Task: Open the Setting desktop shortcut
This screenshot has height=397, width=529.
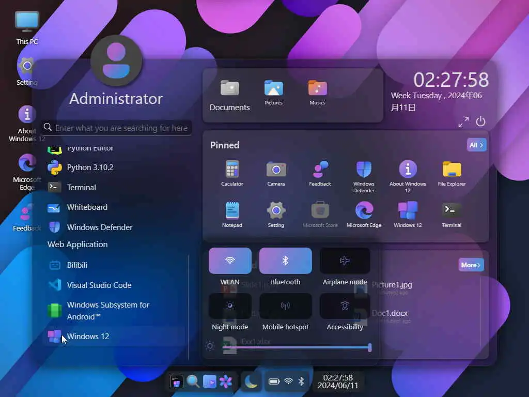Action: [27, 71]
